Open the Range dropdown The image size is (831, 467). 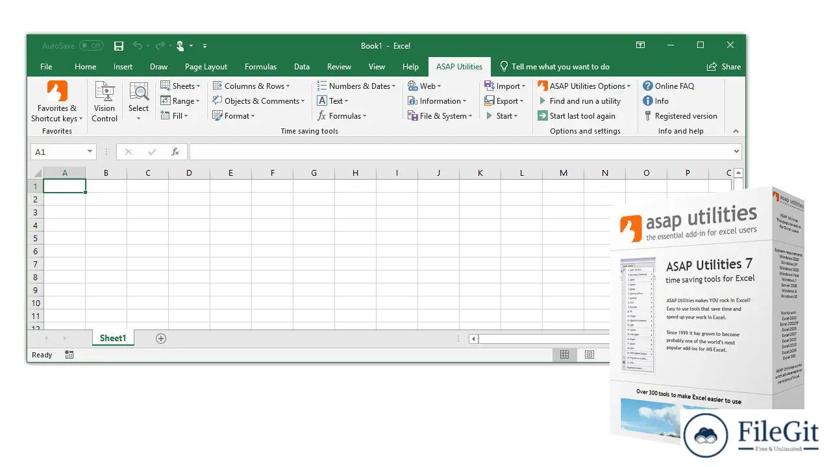[180, 101]
